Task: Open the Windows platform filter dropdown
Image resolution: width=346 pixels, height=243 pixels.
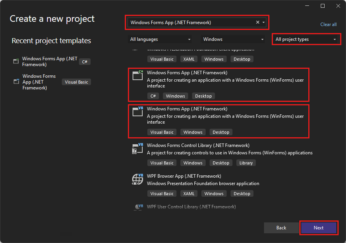Action: [x=232, y=39]
